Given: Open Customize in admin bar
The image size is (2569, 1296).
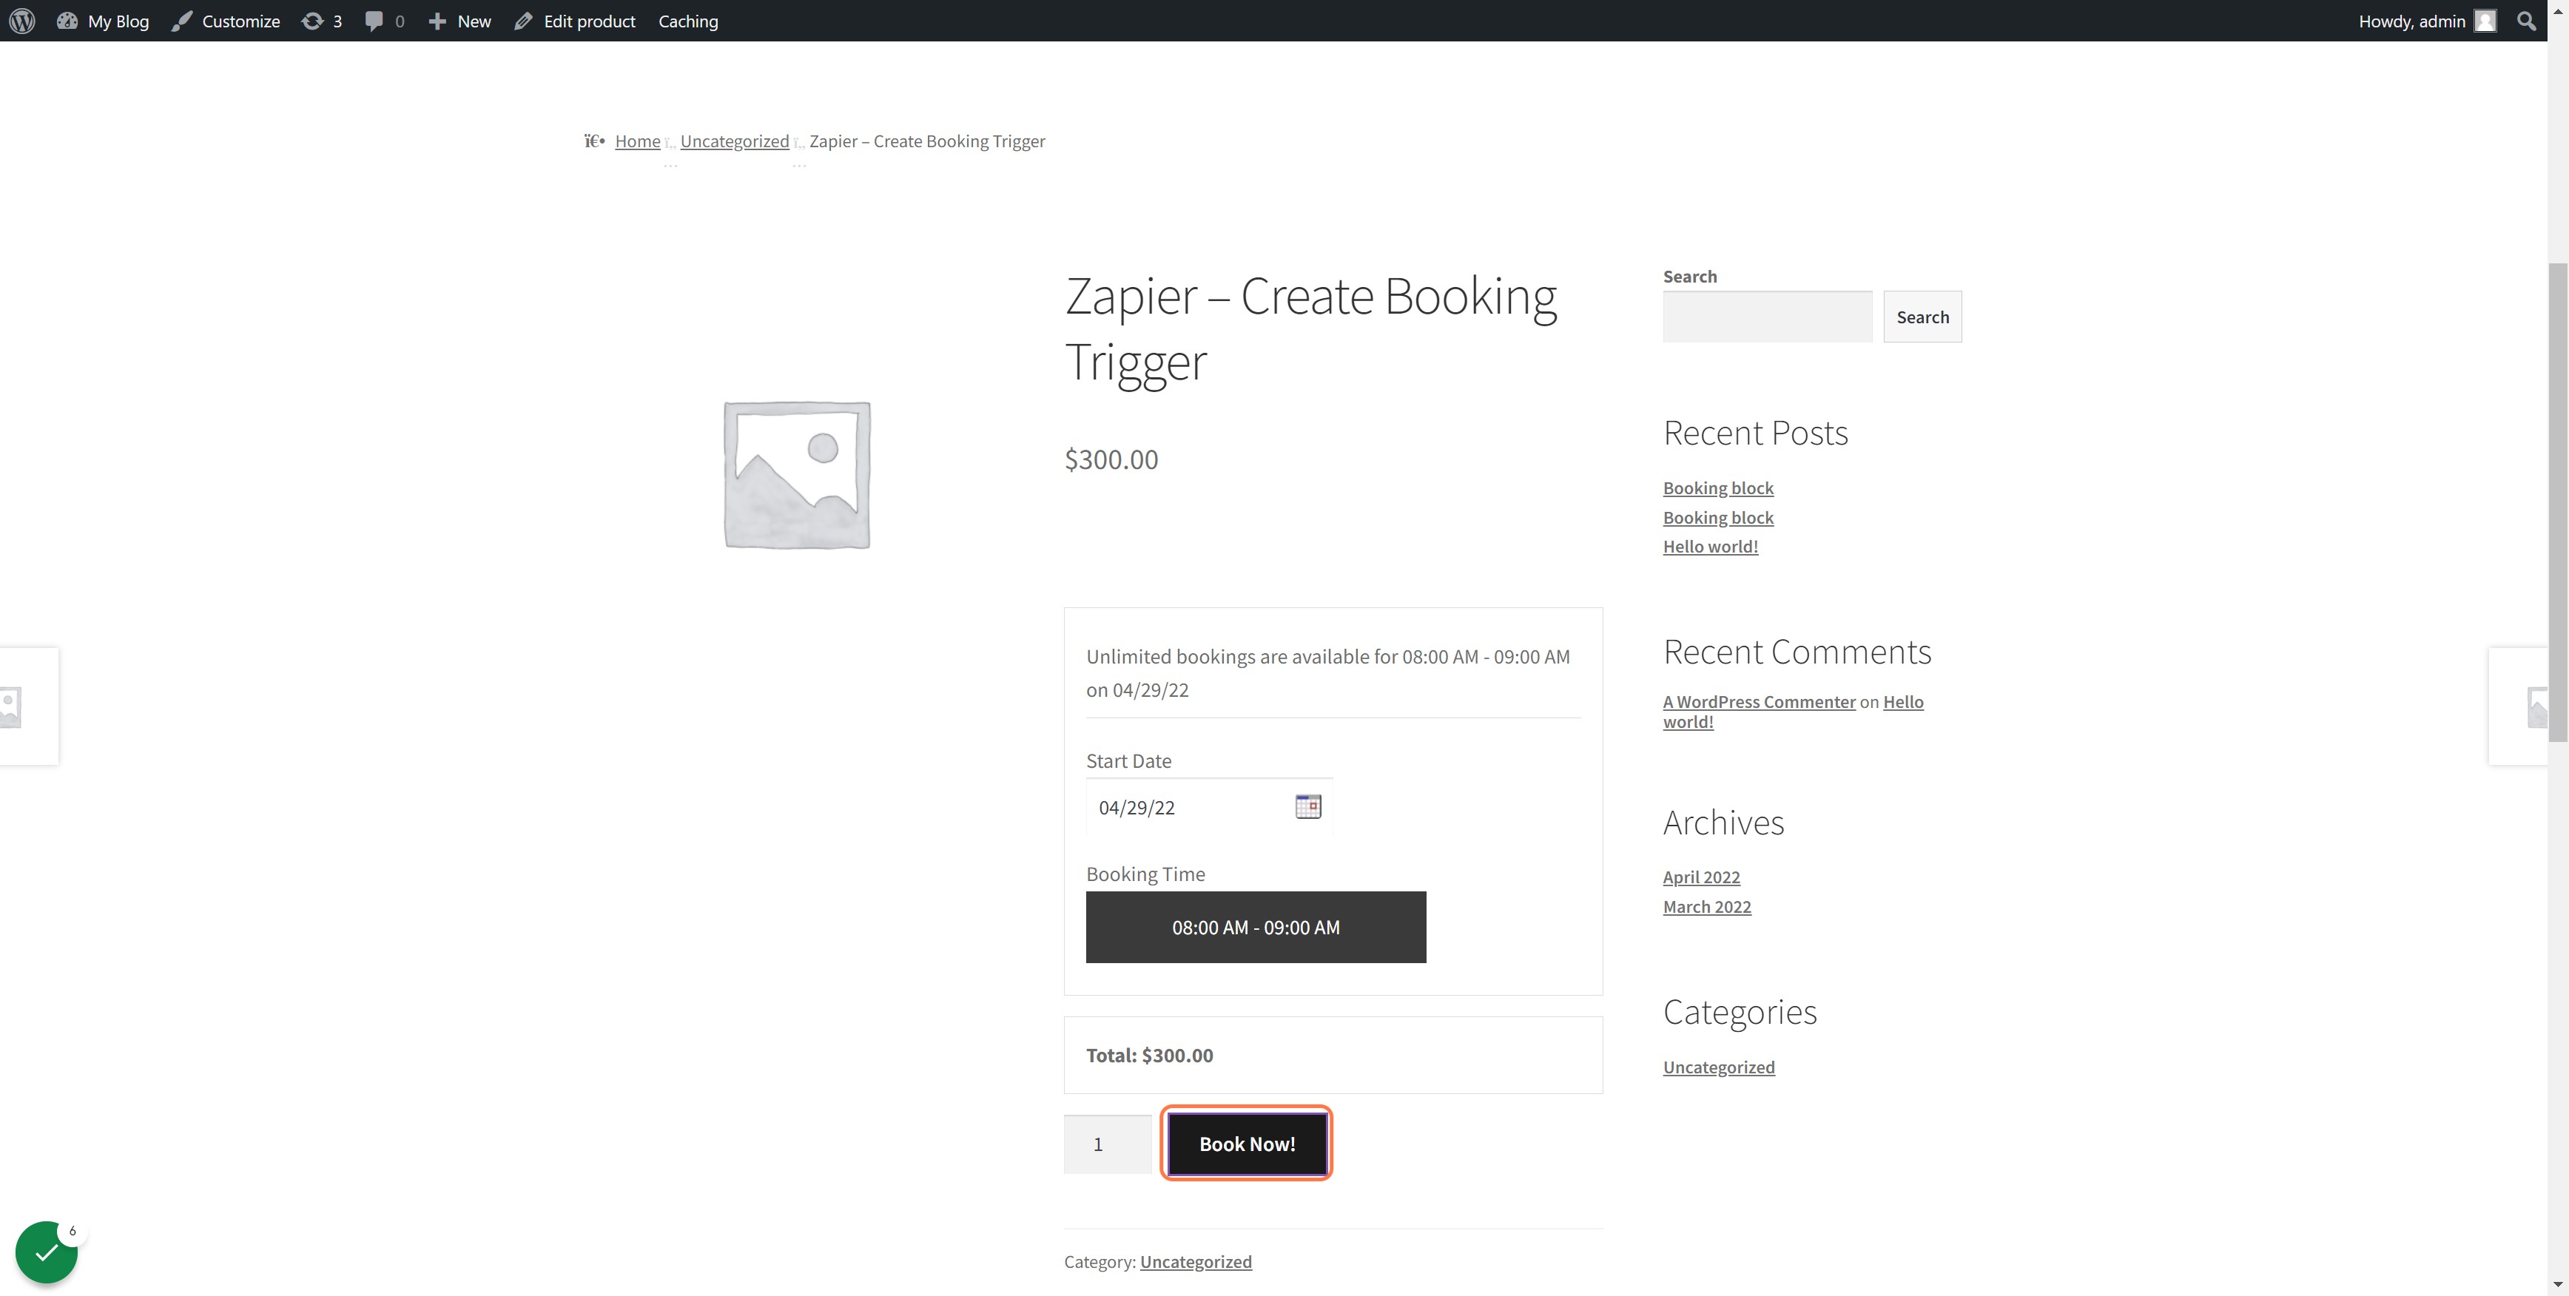Looking at the screenshot, I should click(x=226, y=21).
